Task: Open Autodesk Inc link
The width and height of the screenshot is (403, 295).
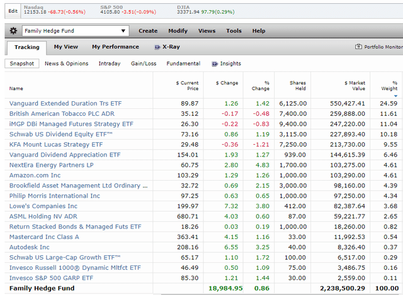Action: coord(30,247)
